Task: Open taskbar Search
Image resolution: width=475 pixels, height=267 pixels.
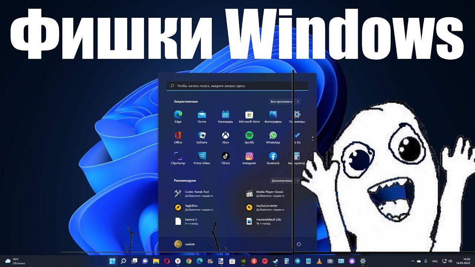Action: (x=124, y=261)
